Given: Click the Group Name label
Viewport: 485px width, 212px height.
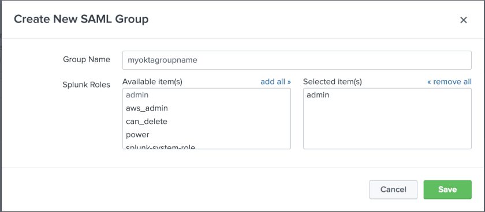Looking at the screenshot, I should coord(87,59).
